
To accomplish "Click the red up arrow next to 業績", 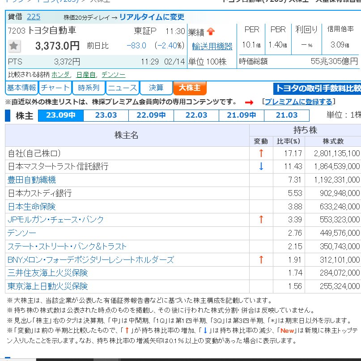I will (x=211, y=32).
